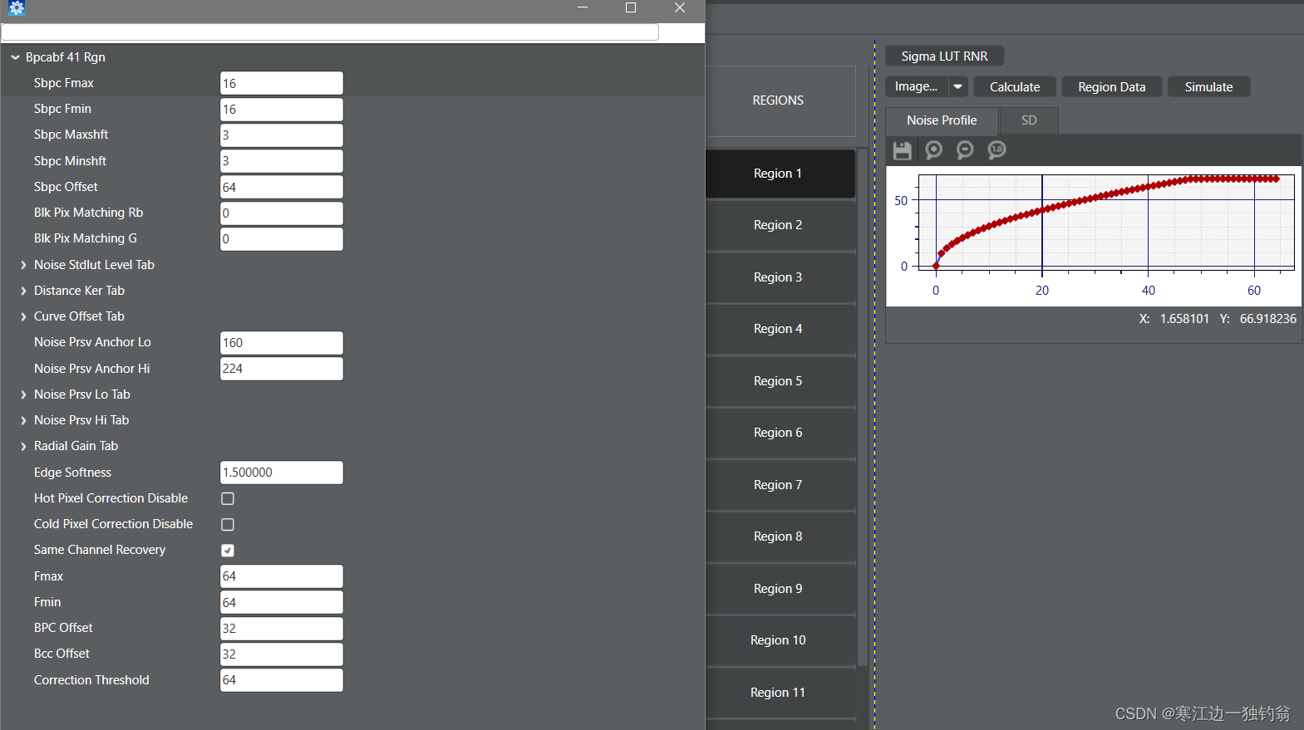Image resolution: width=1304 pixels, height=730 pixels.
Task: Edit the Fmin value field
Action: 282,602
